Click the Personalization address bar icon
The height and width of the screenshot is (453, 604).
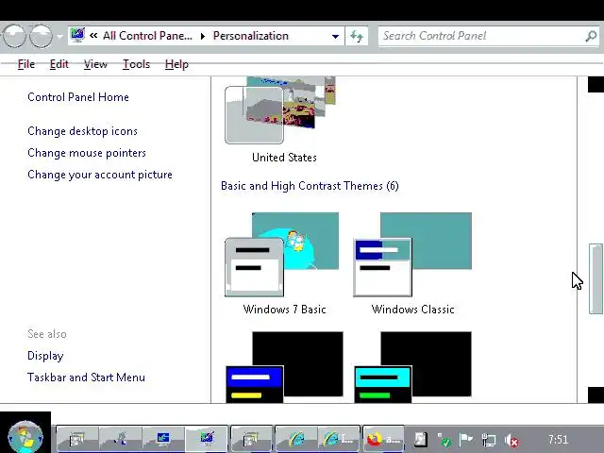click(x=77, y=35)
